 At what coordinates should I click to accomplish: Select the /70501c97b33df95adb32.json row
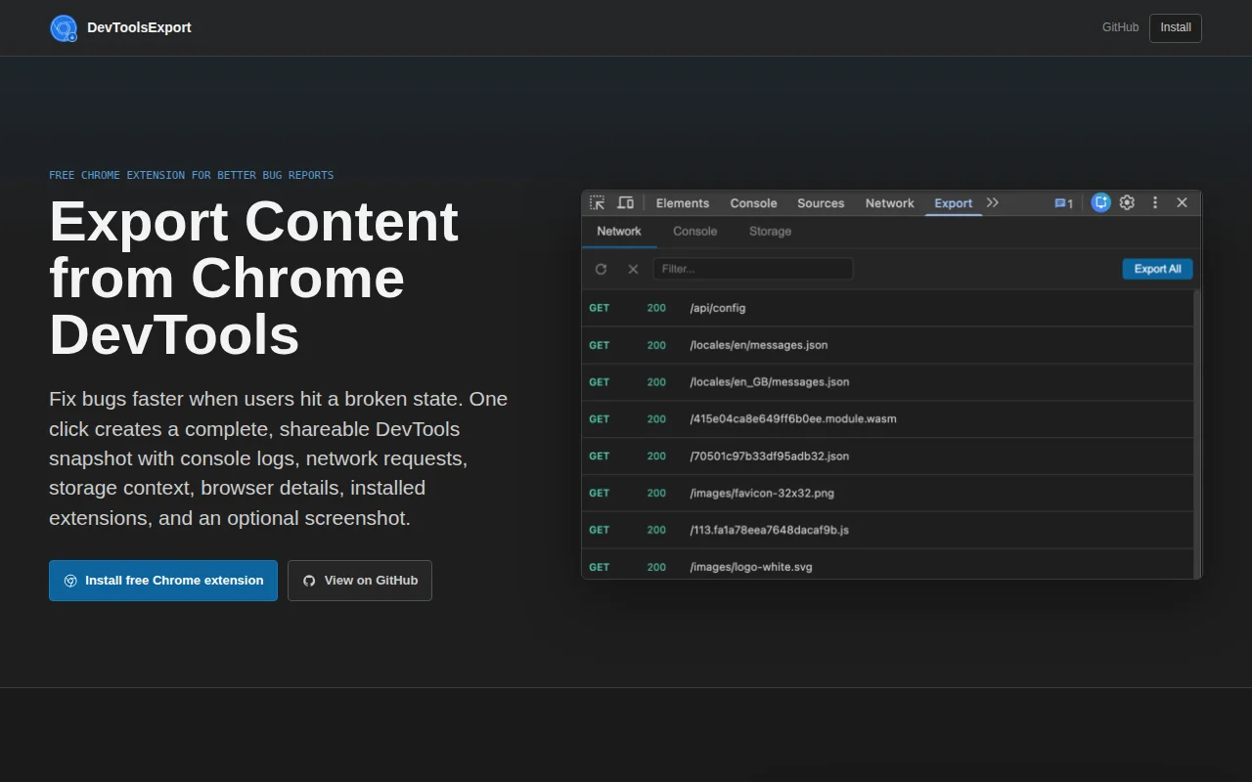887,456
